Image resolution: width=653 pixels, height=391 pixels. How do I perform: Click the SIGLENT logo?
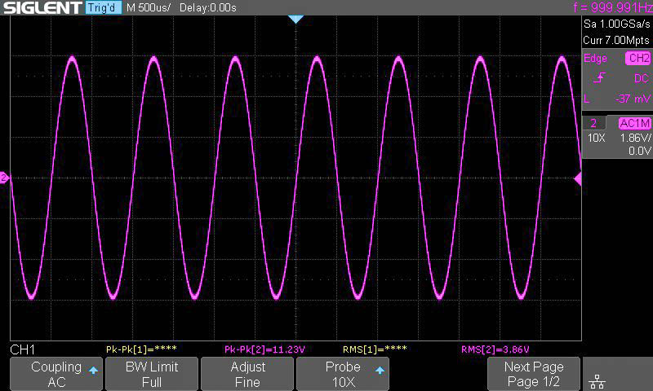(x=42, y=7)
